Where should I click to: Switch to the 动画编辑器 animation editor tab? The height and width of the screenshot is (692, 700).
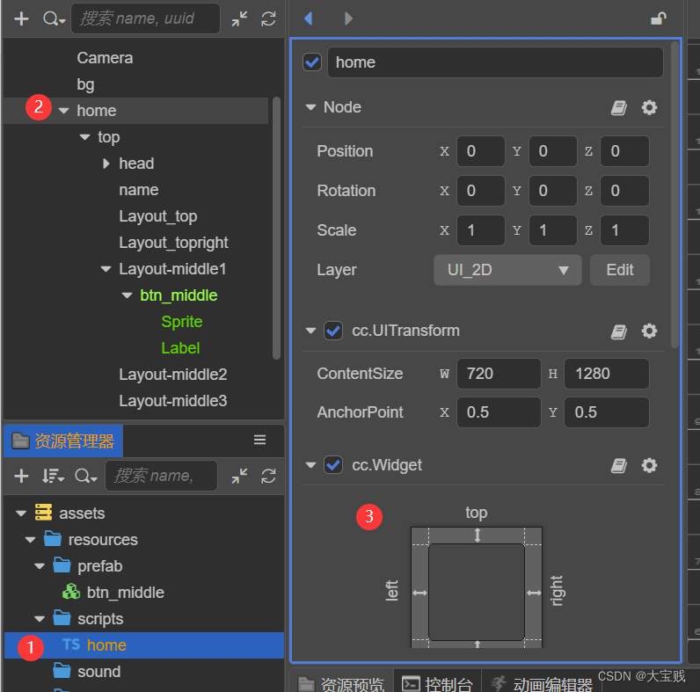pyautogui.click(x=544, y=684)
